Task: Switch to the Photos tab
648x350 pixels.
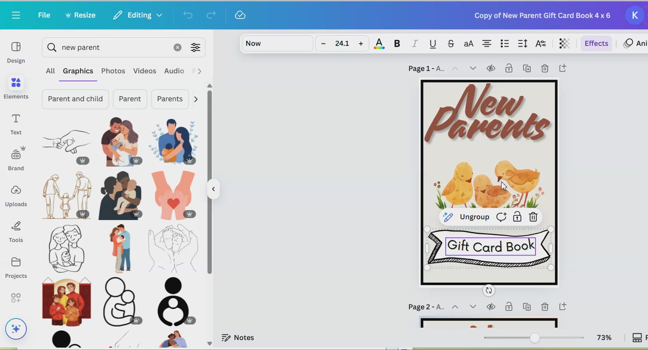Action: tap(113, 71)
